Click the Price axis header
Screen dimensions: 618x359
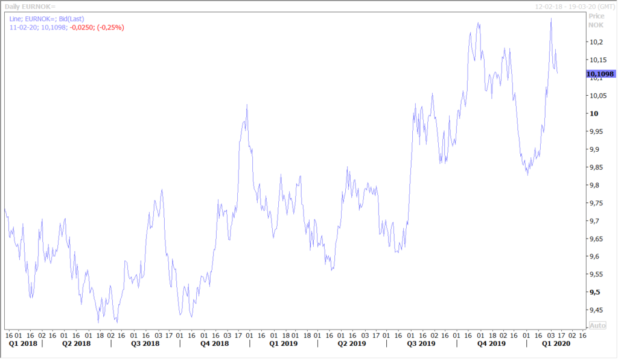(596, 16)
